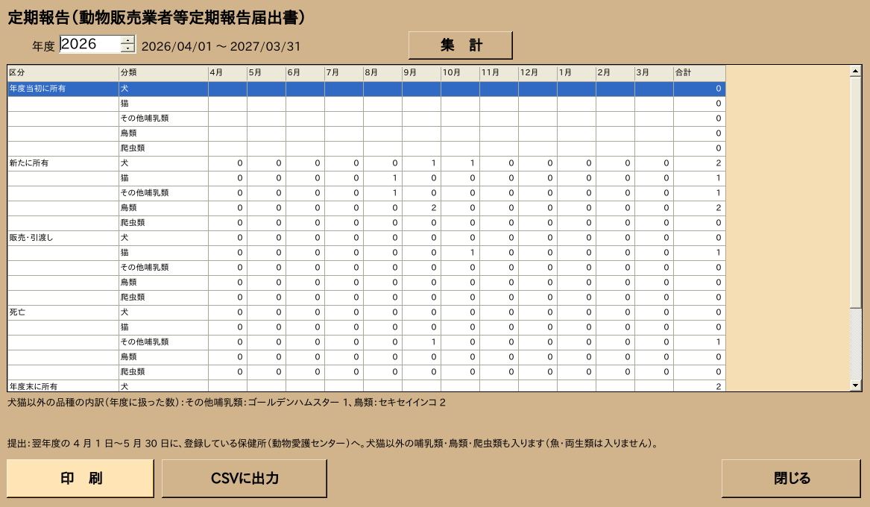Click the table scrollbar up arrow
This screenshot has width=870, height=507.
pyautogui.click(x=856, y=71)
